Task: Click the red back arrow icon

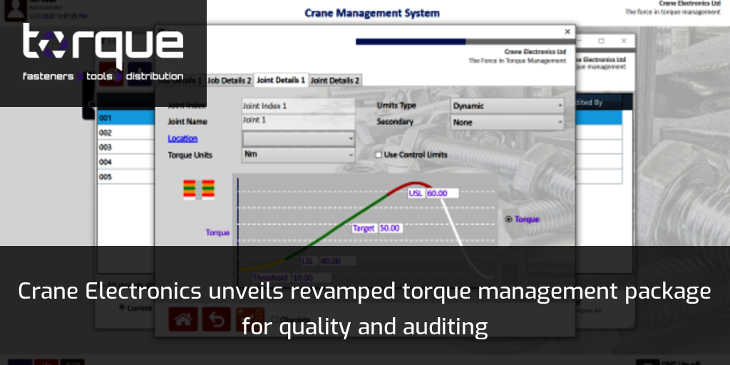Action: pos(217,320)
